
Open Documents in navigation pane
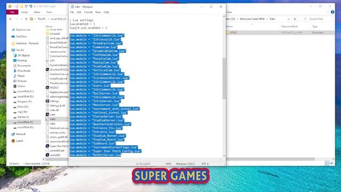pyautogui.click(x=24, y=66)
